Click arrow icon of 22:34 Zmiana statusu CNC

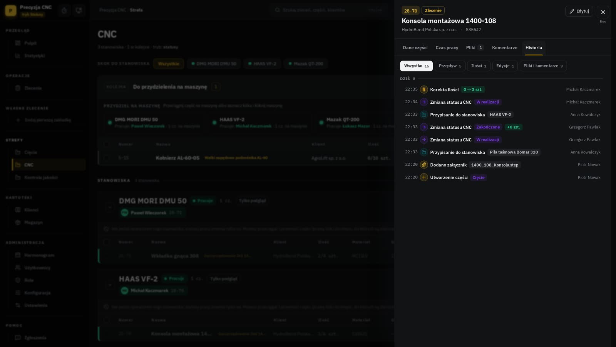[424, 102]
